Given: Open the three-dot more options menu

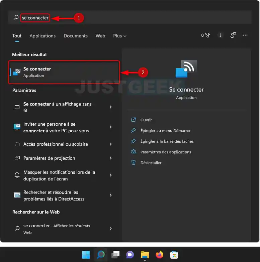Looking at the screenshot, I should [245, 35].
